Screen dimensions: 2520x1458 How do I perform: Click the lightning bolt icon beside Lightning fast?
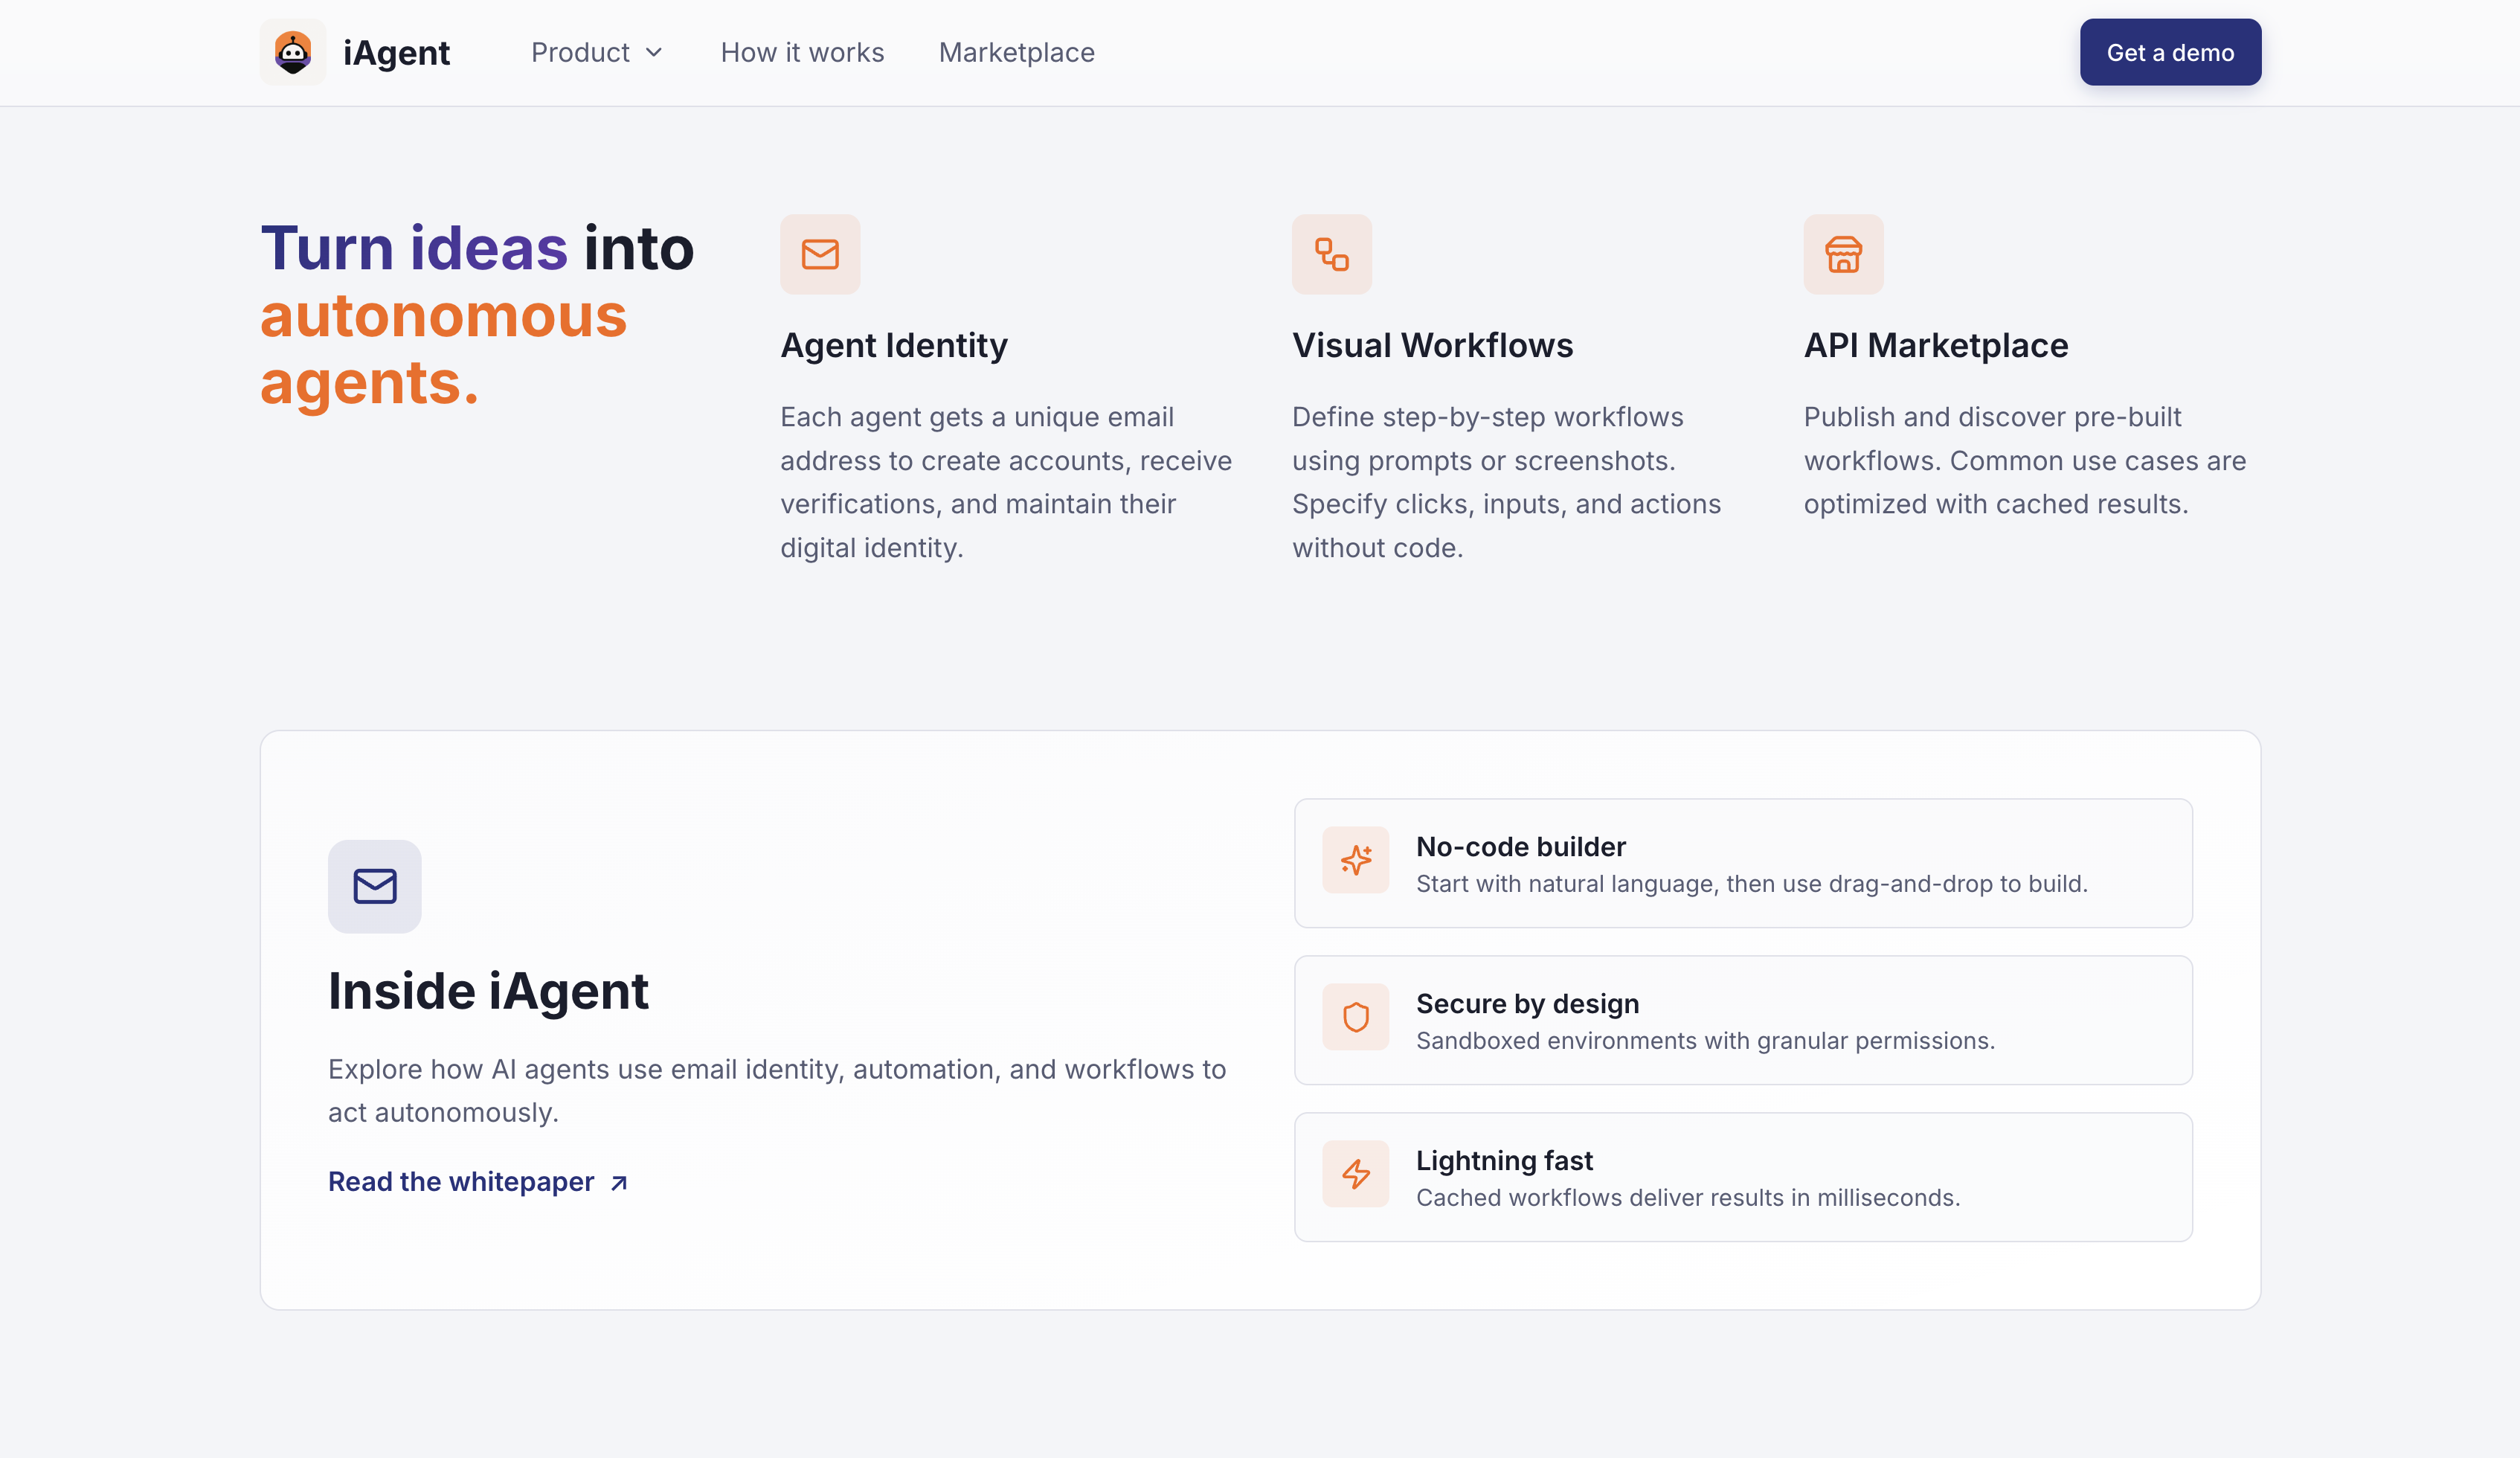(x=1356, y=1174)
